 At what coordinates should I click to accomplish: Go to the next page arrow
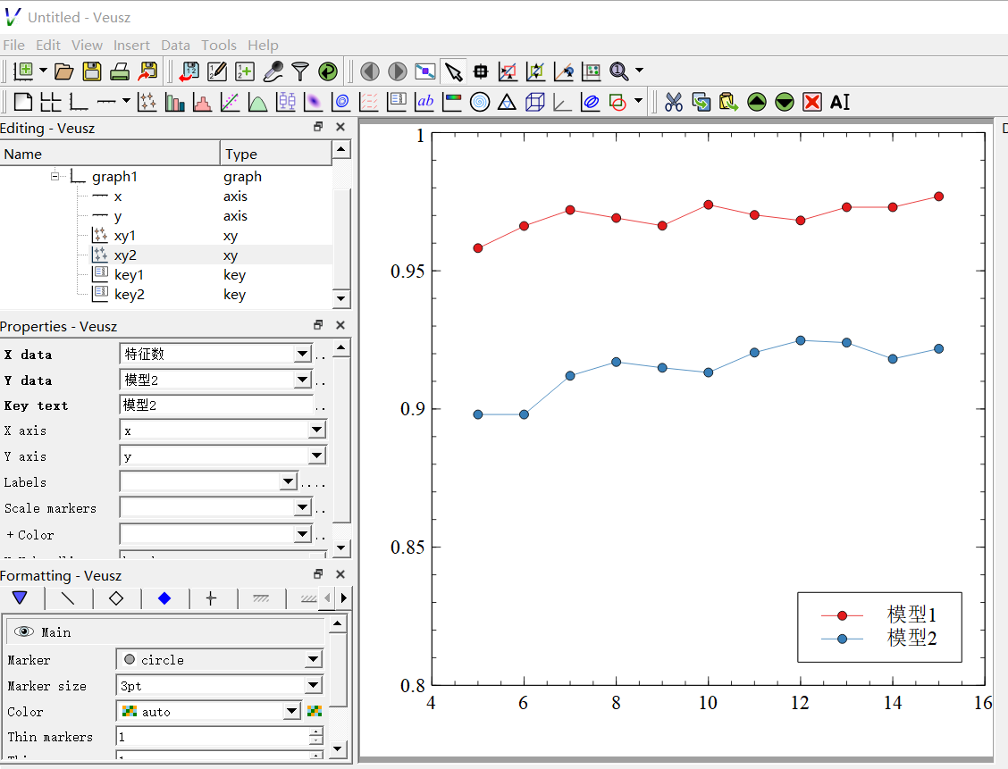click(x=398, y=71)
